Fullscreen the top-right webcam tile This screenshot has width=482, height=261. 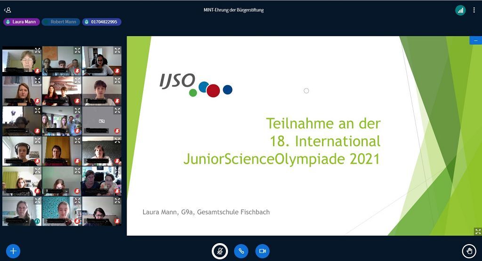point(117,50)
